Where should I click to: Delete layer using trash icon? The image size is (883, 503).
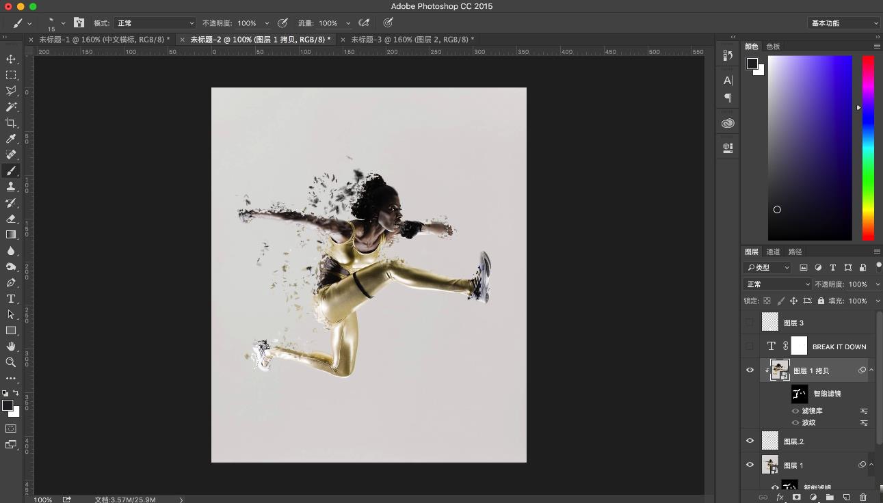863,498
